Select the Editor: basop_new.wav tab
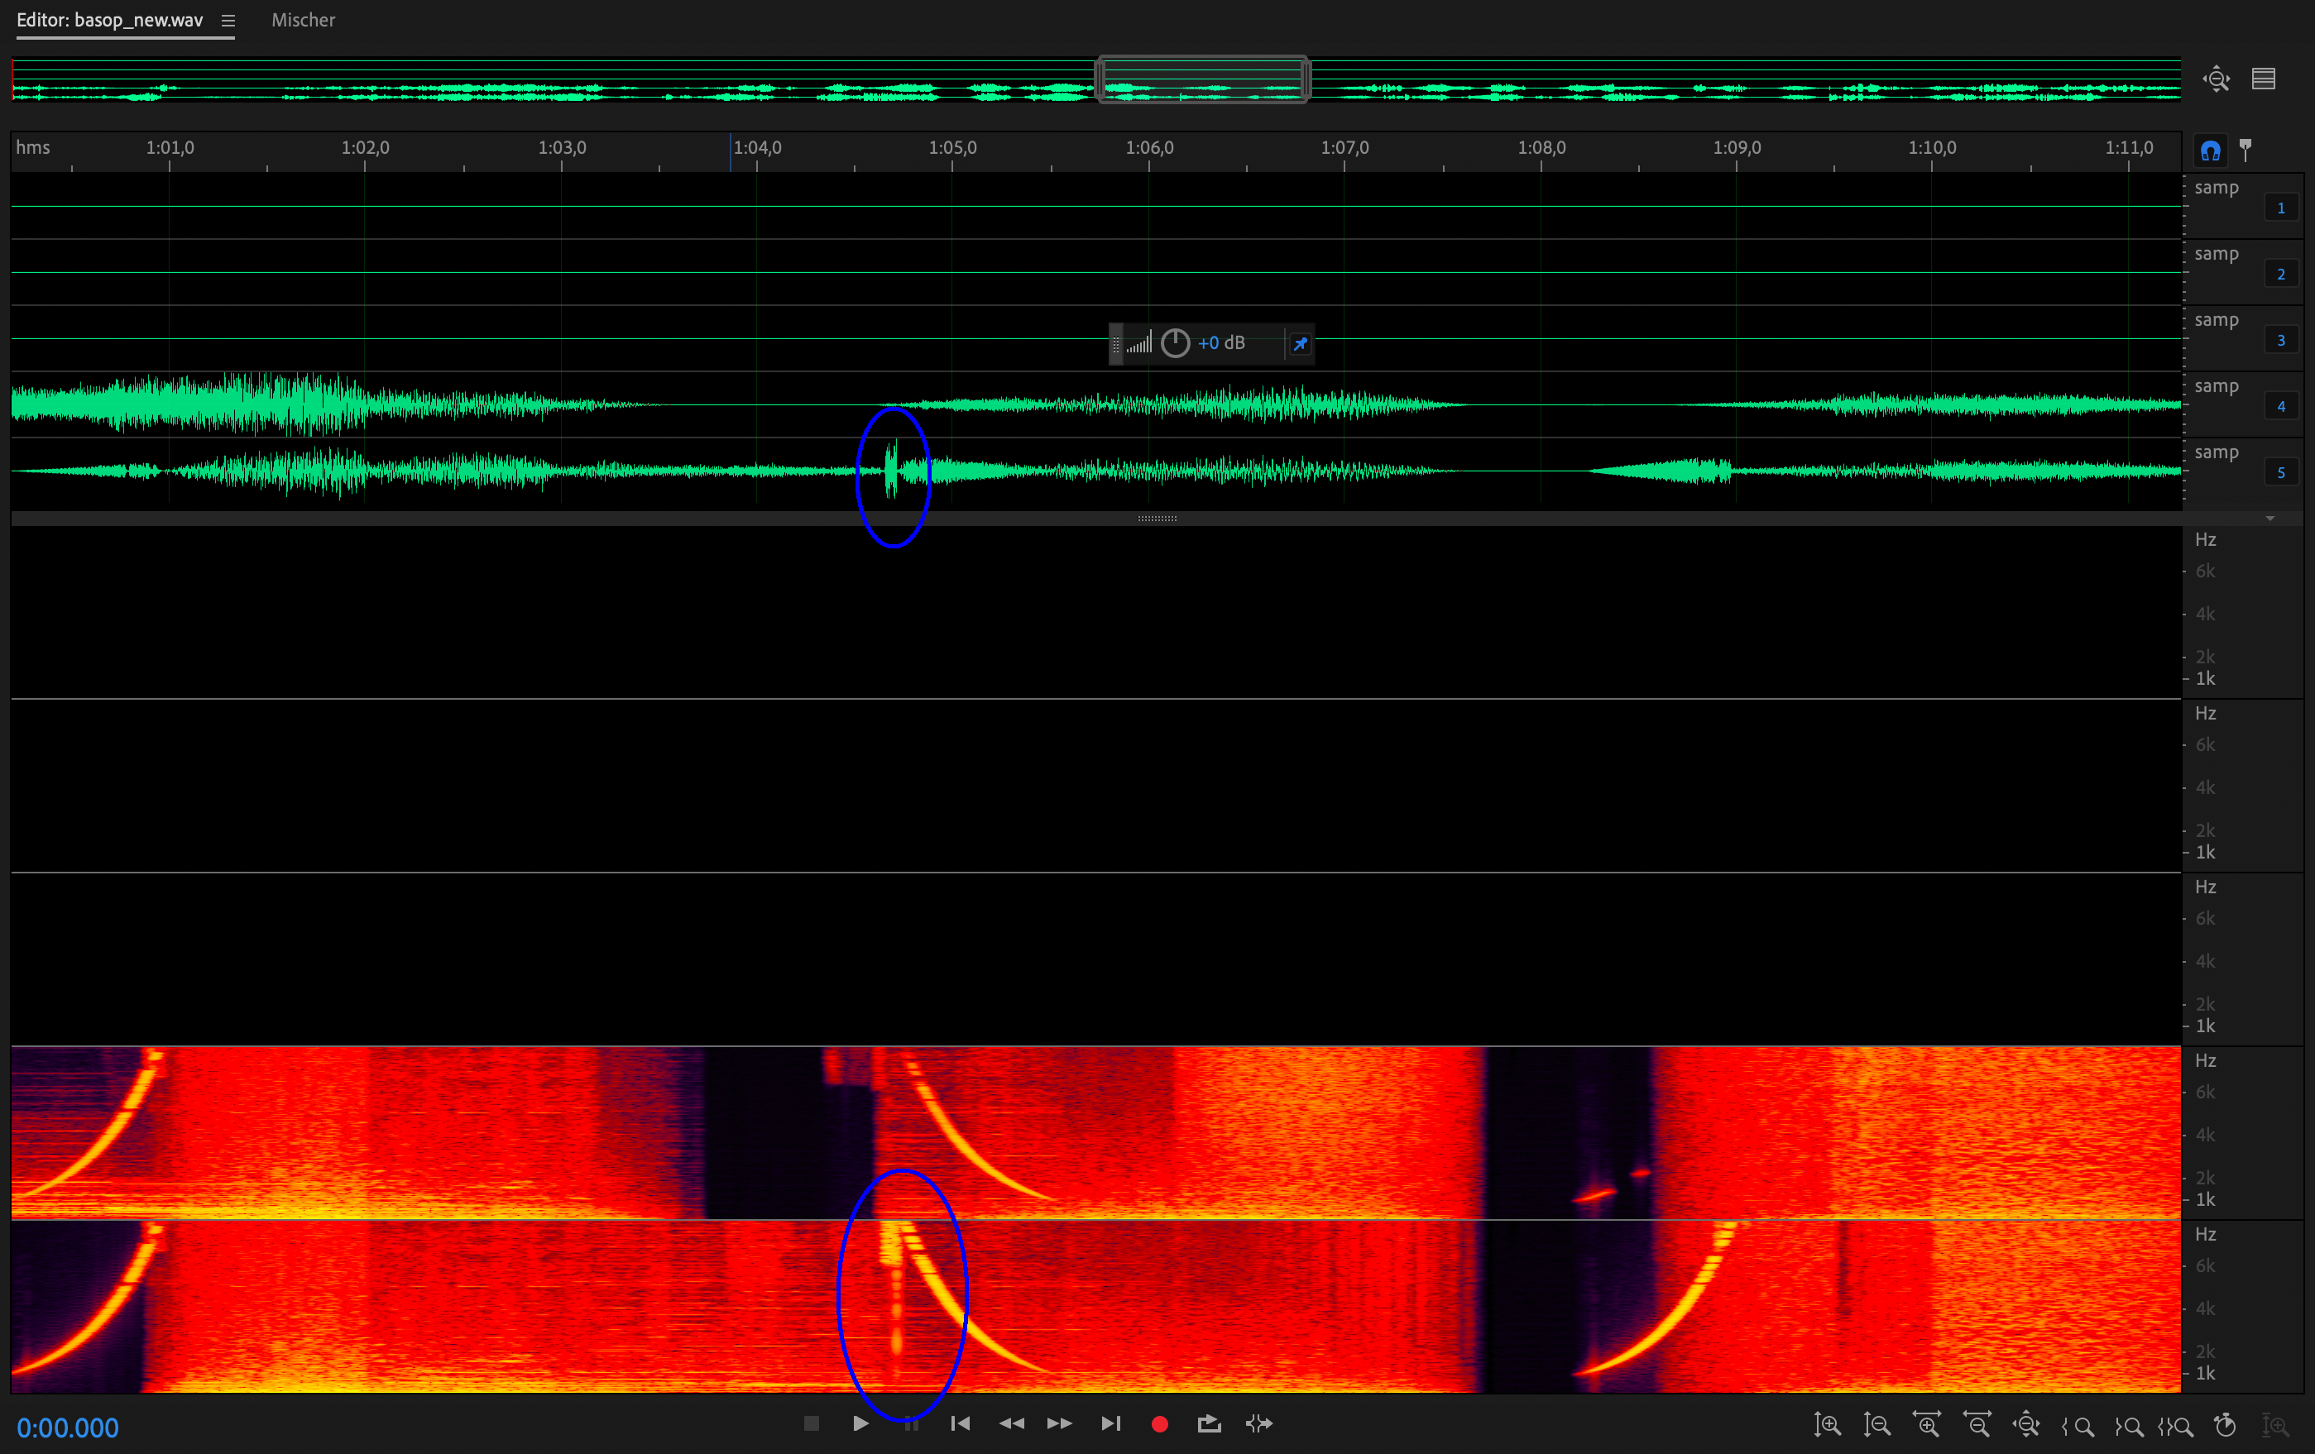Viewport: 2315px width, 1454px height. (109, 20)
